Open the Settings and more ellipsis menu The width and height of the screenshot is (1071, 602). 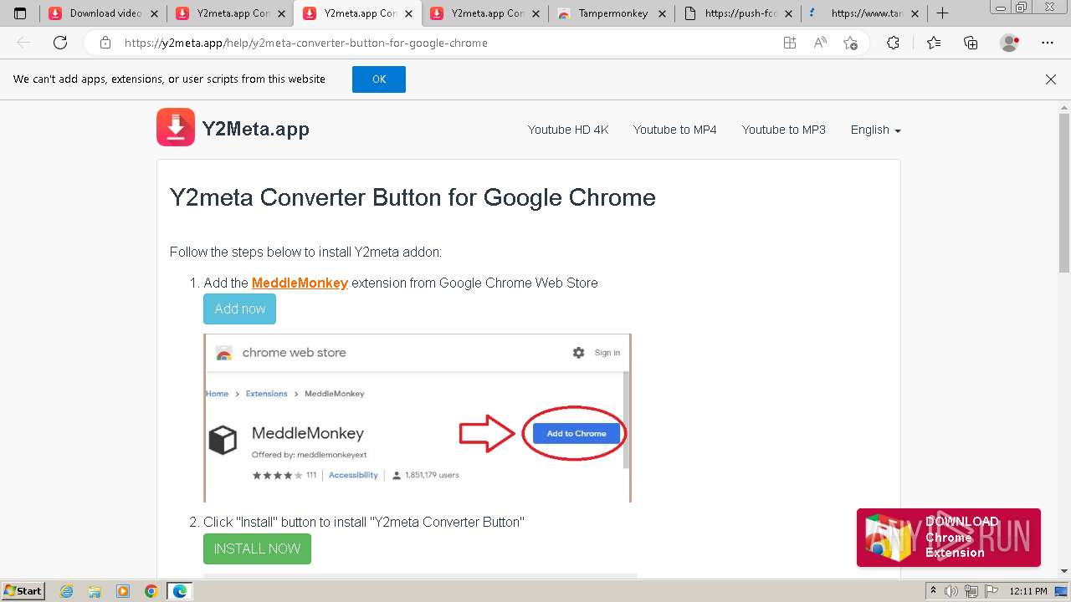1048,43
